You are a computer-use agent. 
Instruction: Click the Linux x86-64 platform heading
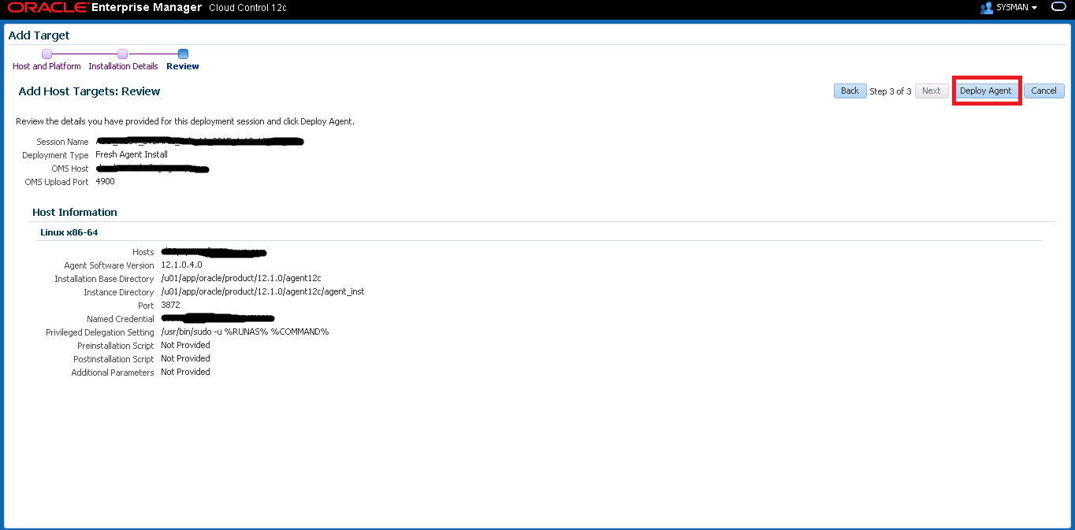[x=69, y=232]
